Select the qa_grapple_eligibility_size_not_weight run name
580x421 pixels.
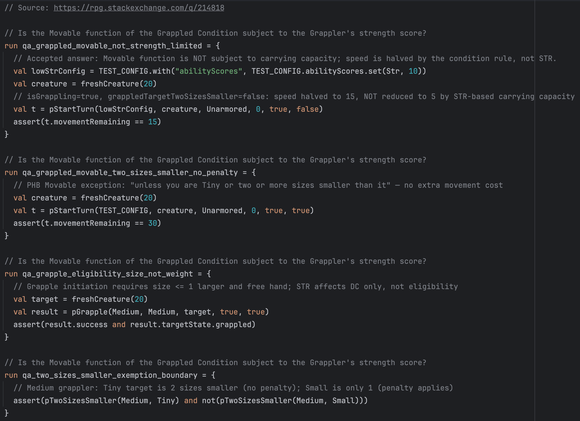[107, 274]
